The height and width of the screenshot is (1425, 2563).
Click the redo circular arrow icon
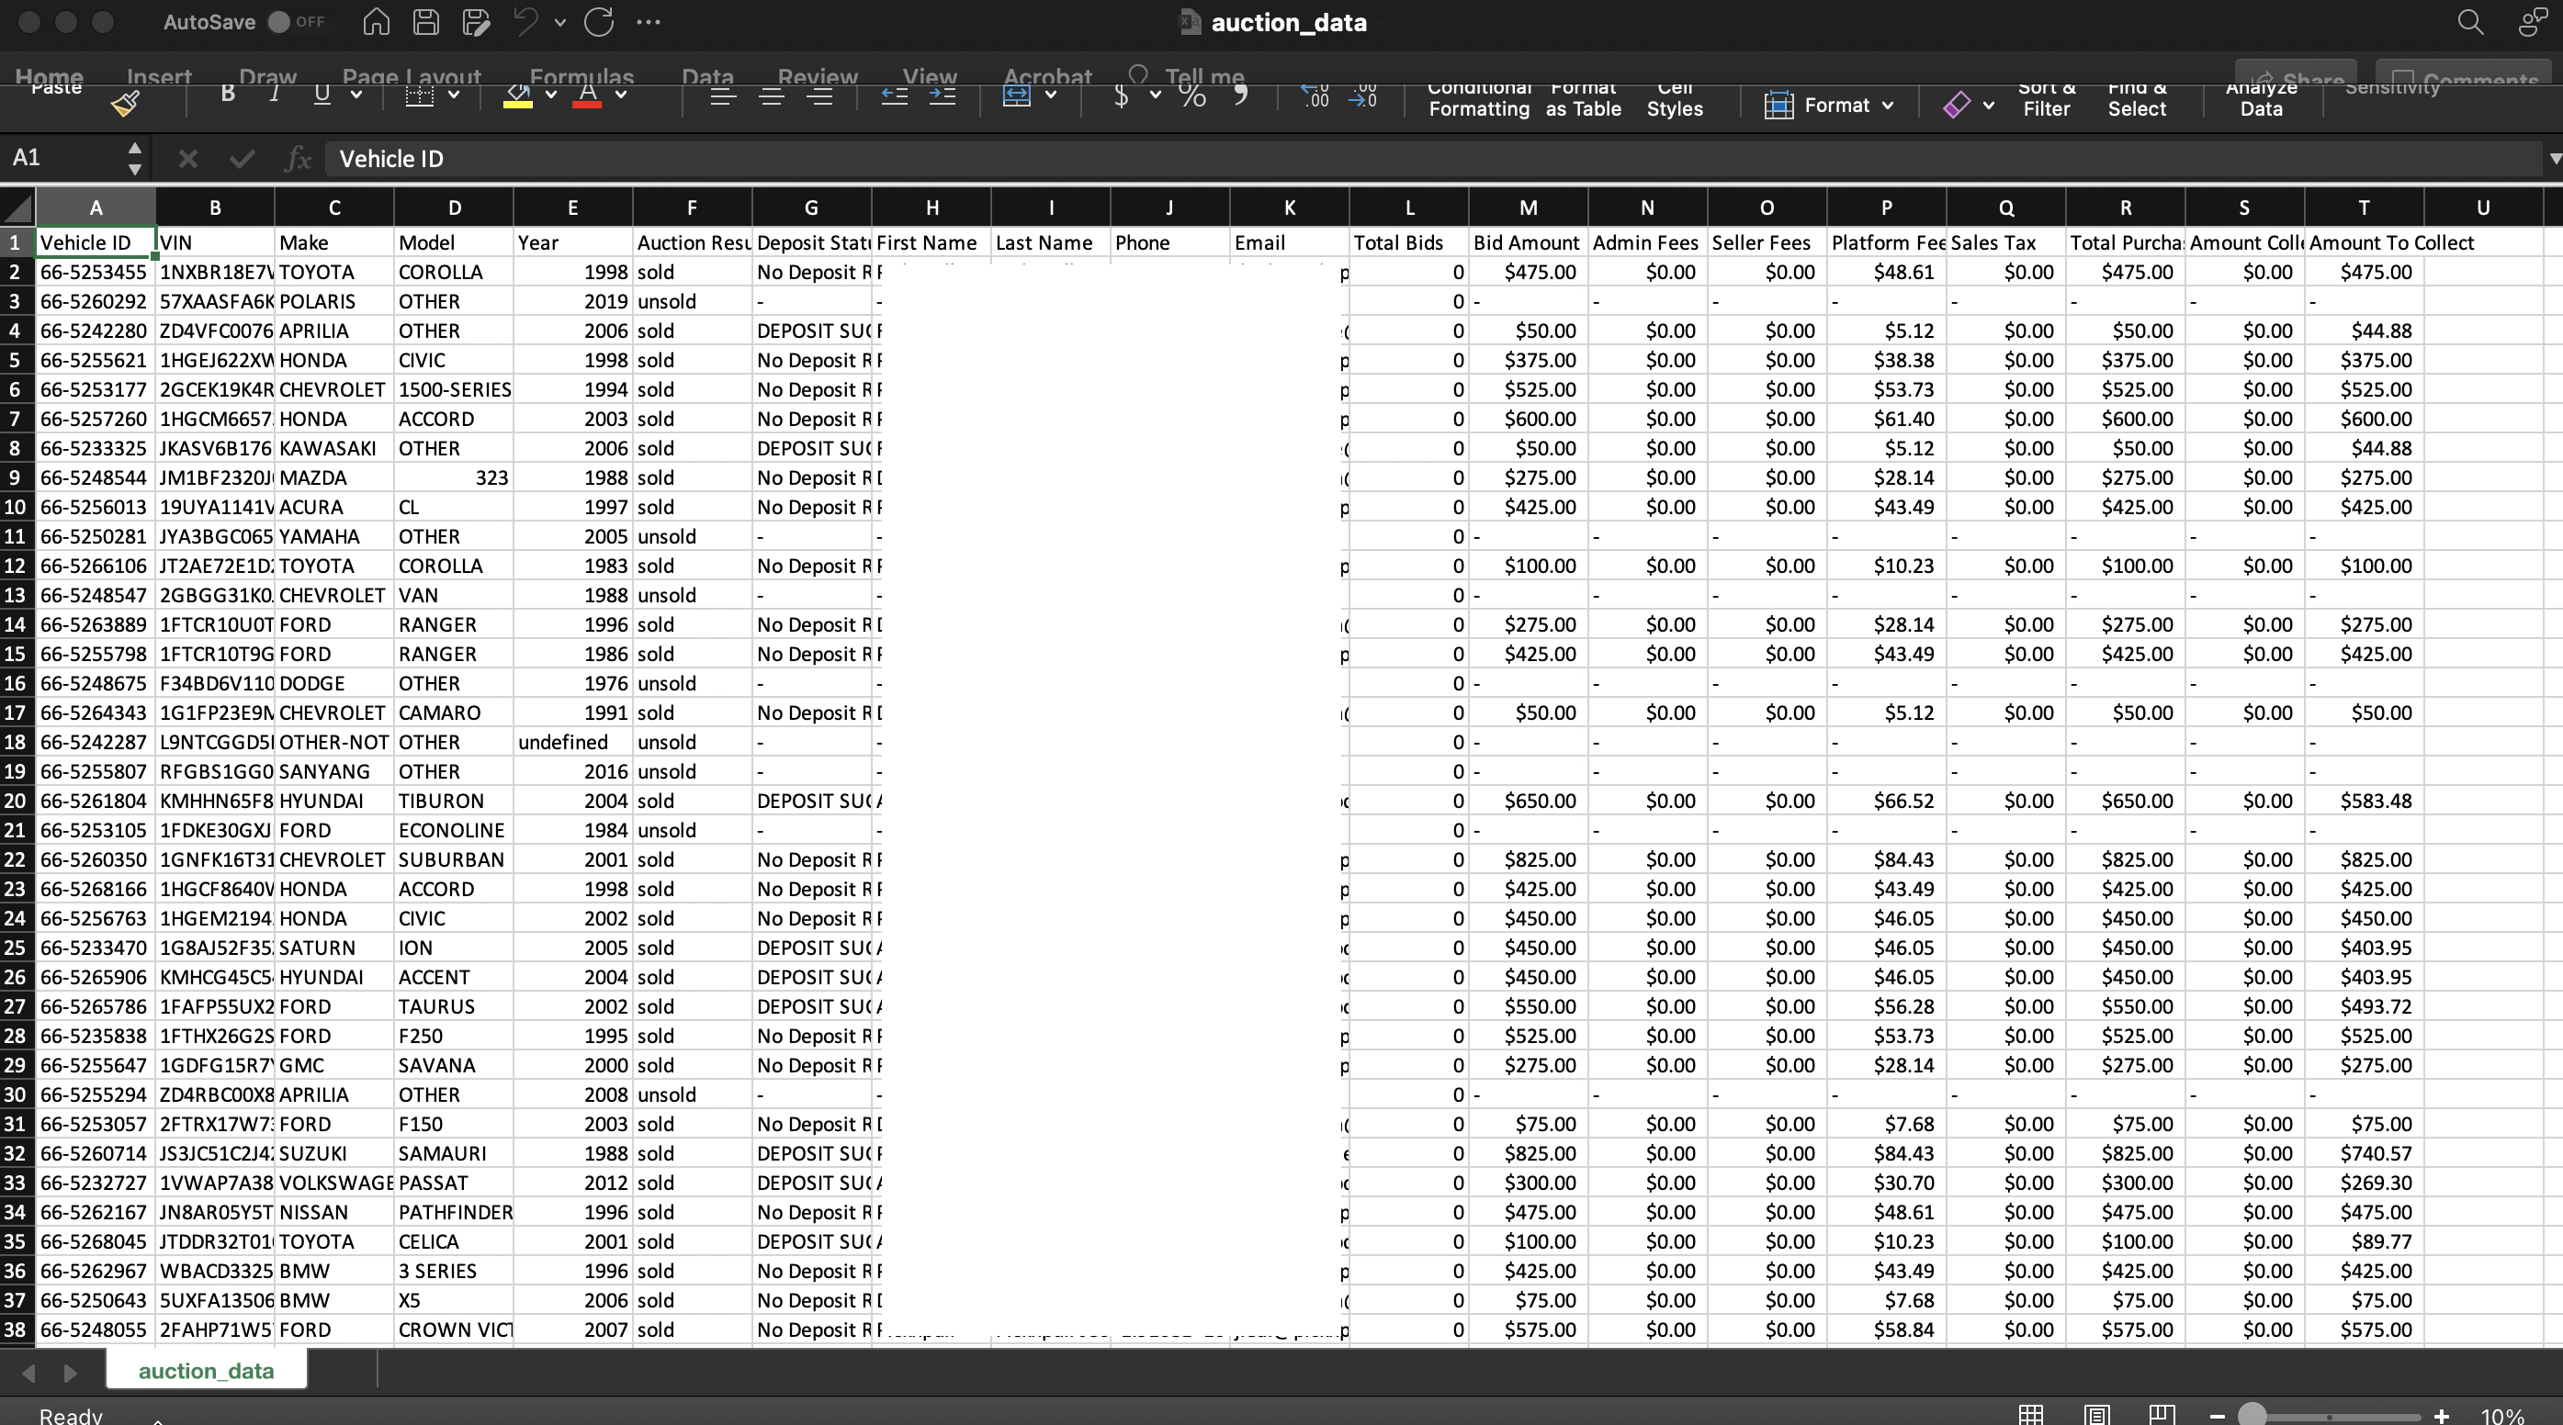(x=599, y=22)
